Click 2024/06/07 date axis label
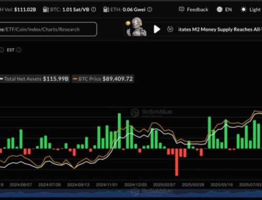Image resolution: width=262 pixels, height=200 pixels. (21, 185)
